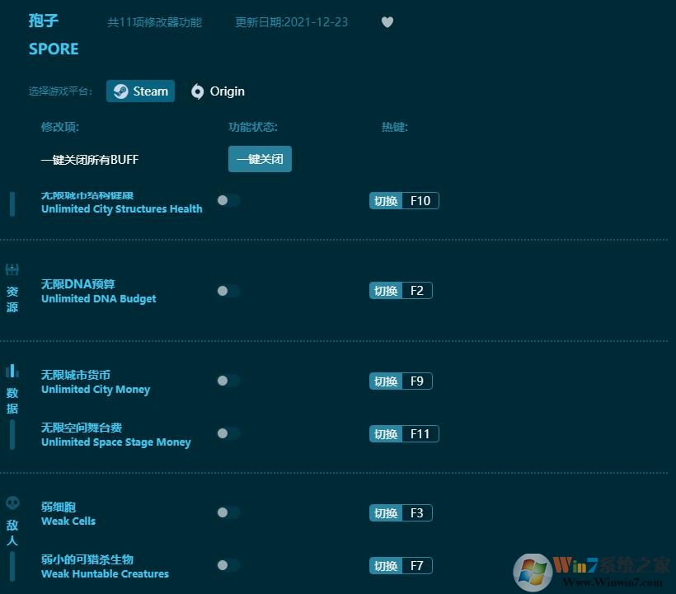The width and height of the screenshot is (676, 594).
Task: Enable Unlimited DNA Budget toggle
Action: [228, 291]
